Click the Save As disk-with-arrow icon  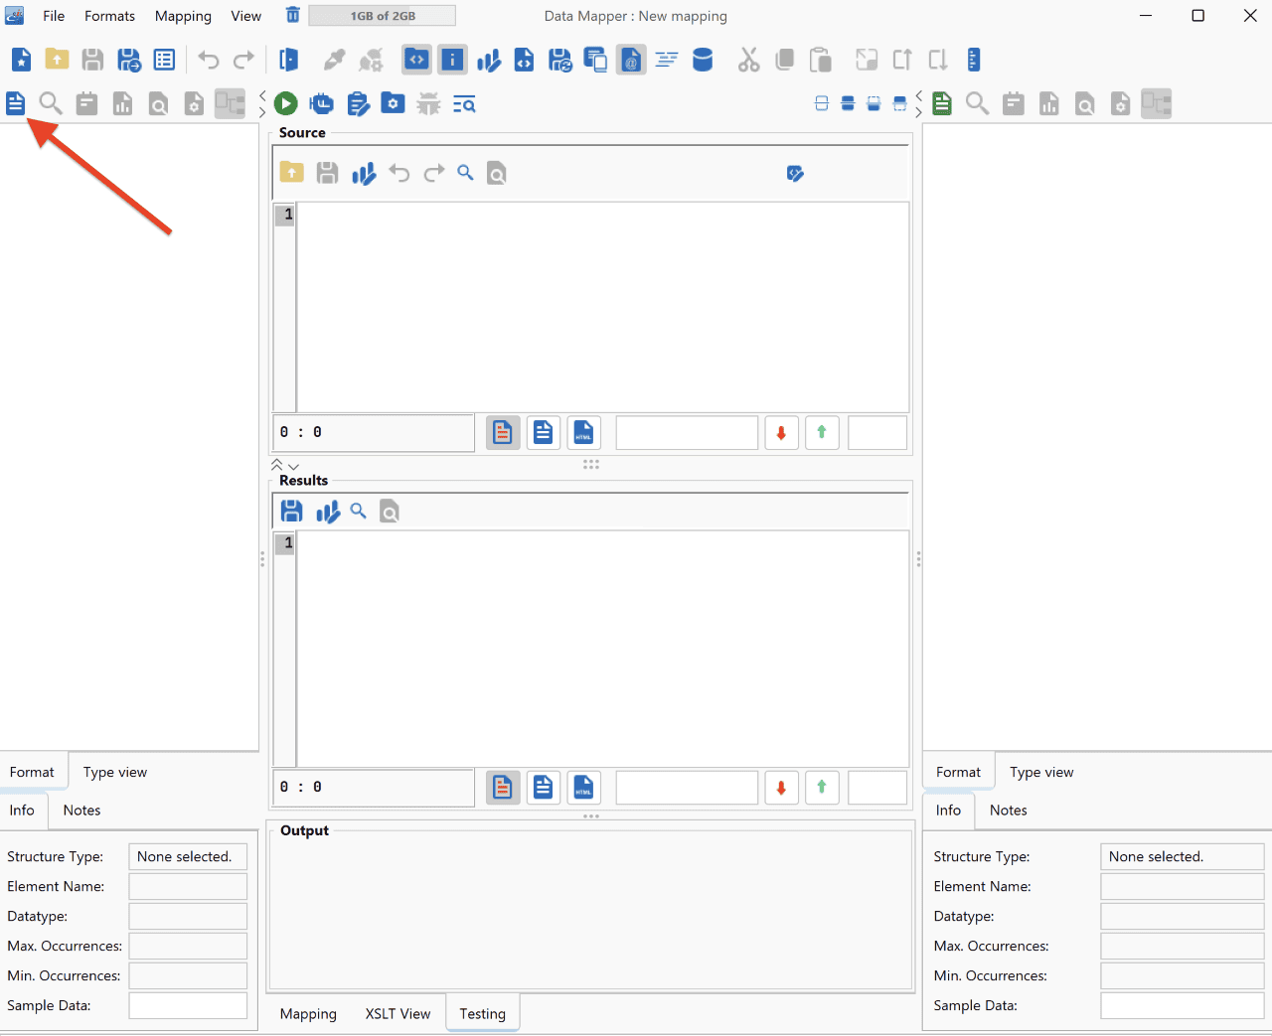point(129,60)
